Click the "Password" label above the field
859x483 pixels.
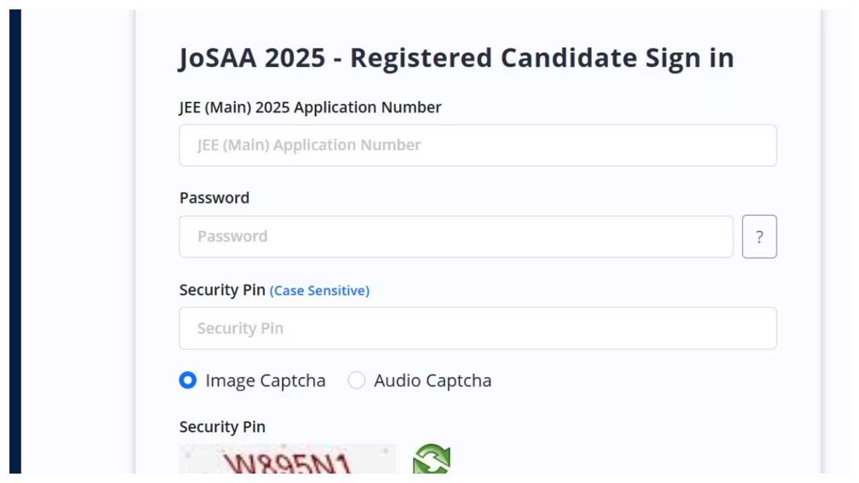pos(214,198)
